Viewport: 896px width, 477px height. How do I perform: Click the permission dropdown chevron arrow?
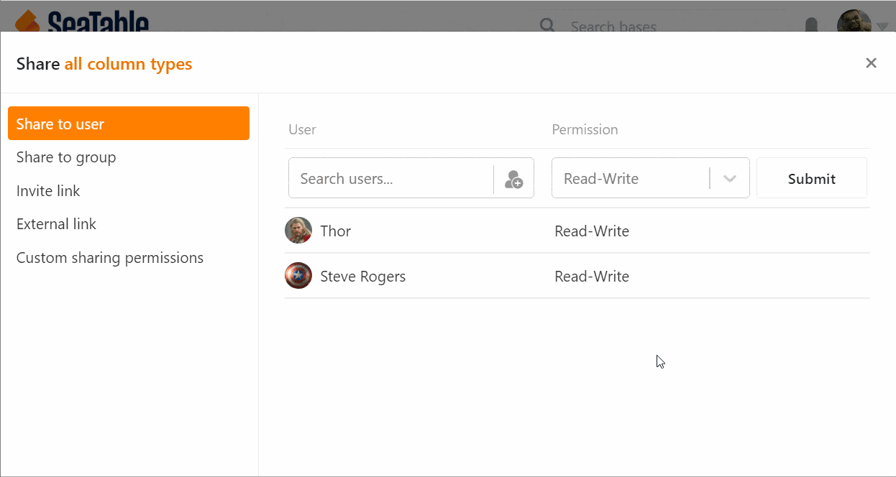[x=730, y=179]
